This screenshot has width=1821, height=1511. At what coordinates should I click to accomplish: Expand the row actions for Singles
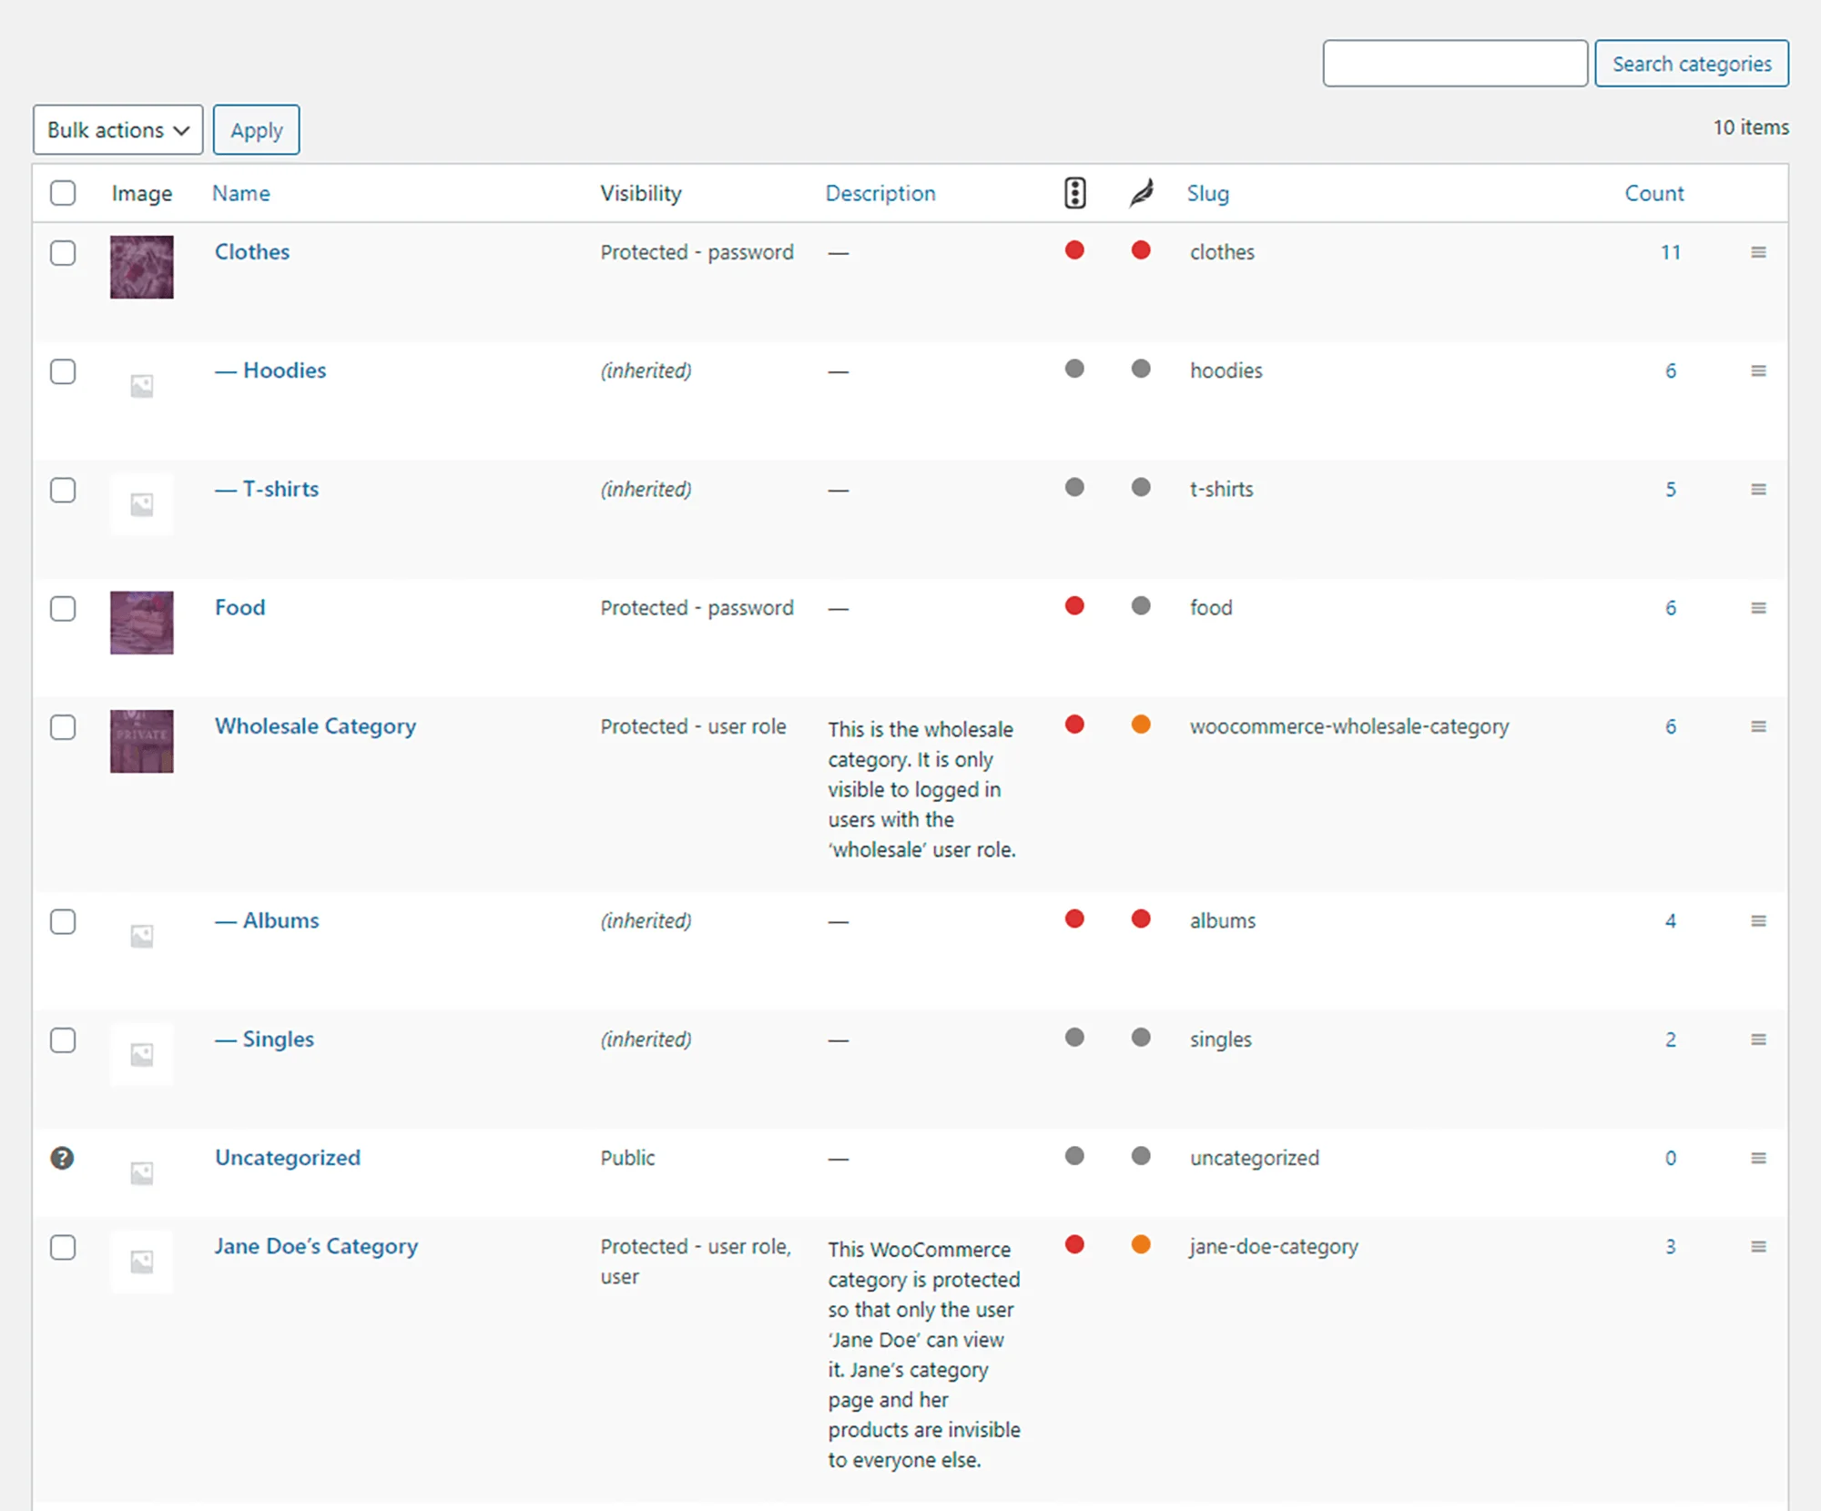1759,1039
